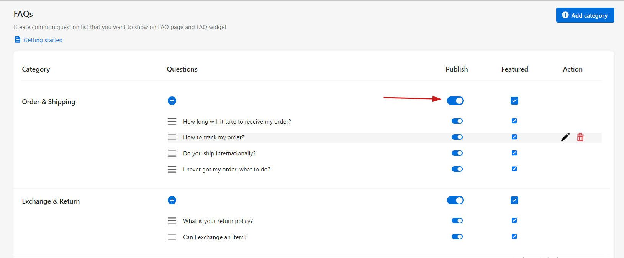Unpublish 'Can I exchange an item?' question

[x=457, y=237]
